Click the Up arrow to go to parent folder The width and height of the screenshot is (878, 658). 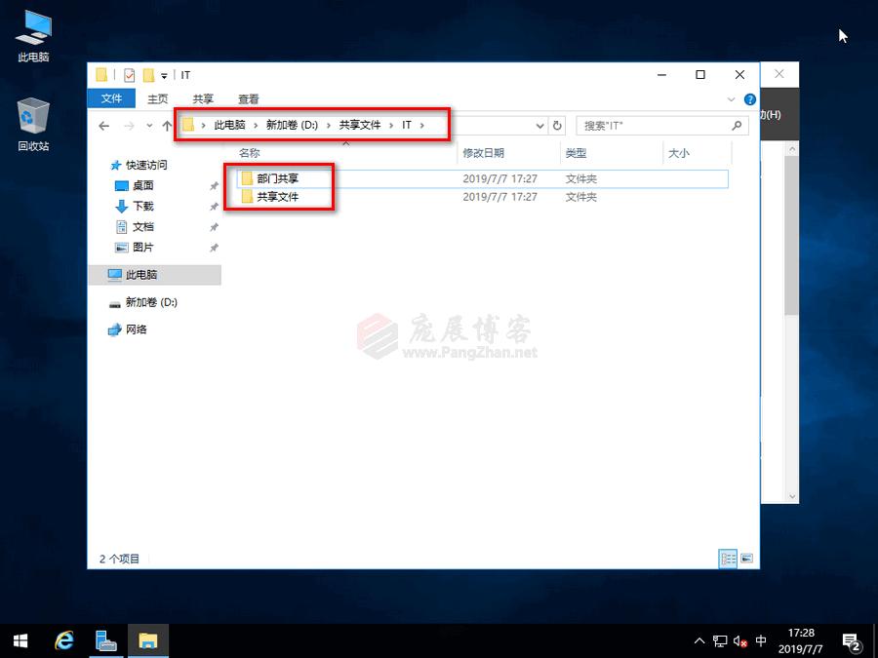[x=166, y=126]
